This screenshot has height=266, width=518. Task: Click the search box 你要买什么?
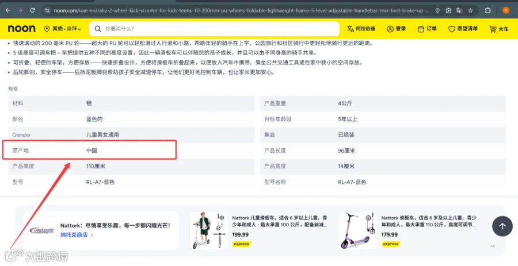click(214, 29)
